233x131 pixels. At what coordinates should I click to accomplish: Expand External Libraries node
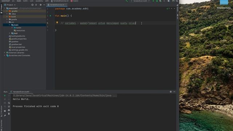click(x=4, y=53)
